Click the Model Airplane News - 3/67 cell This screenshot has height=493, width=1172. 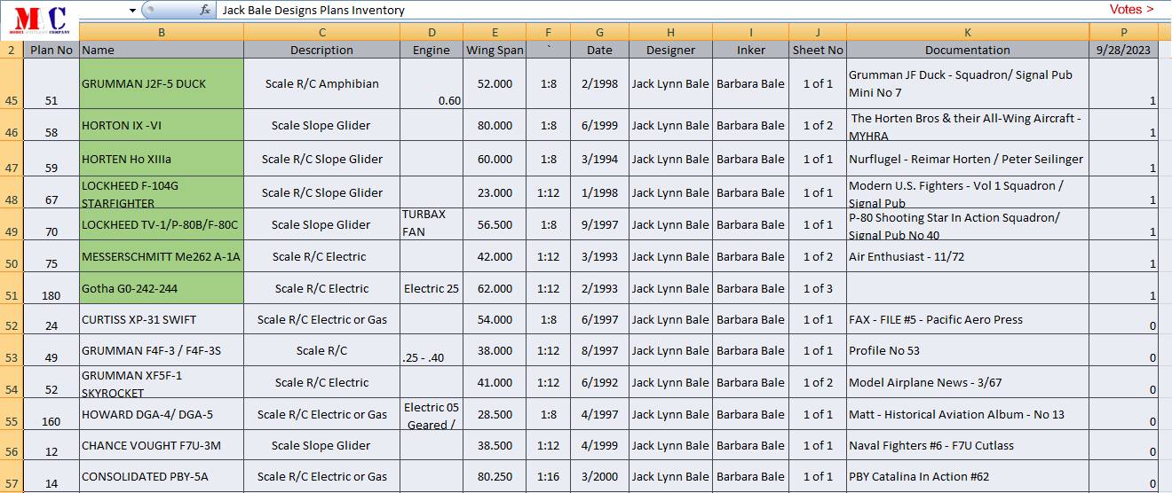click(x=968, y=382)
